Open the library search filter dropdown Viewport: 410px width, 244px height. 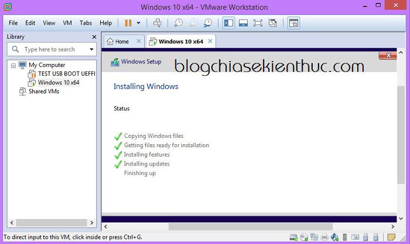91,49
